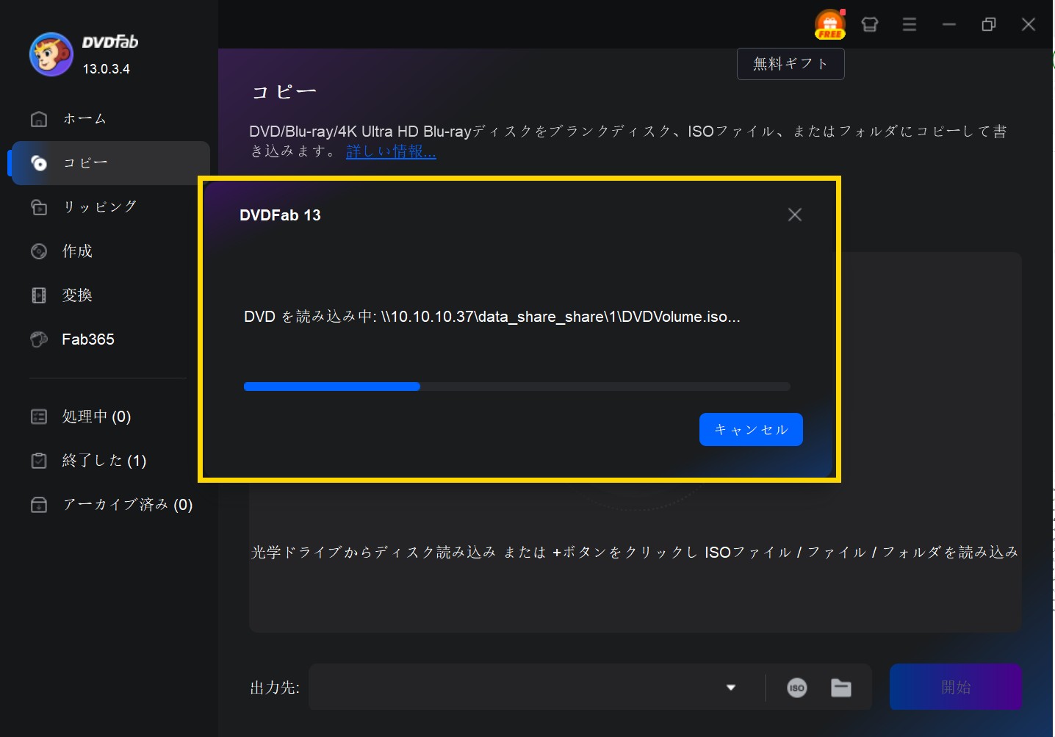The image size is (1055, 737).
Task: Click the 無料ギフト tooltip
Action: [x=791, y=64]
